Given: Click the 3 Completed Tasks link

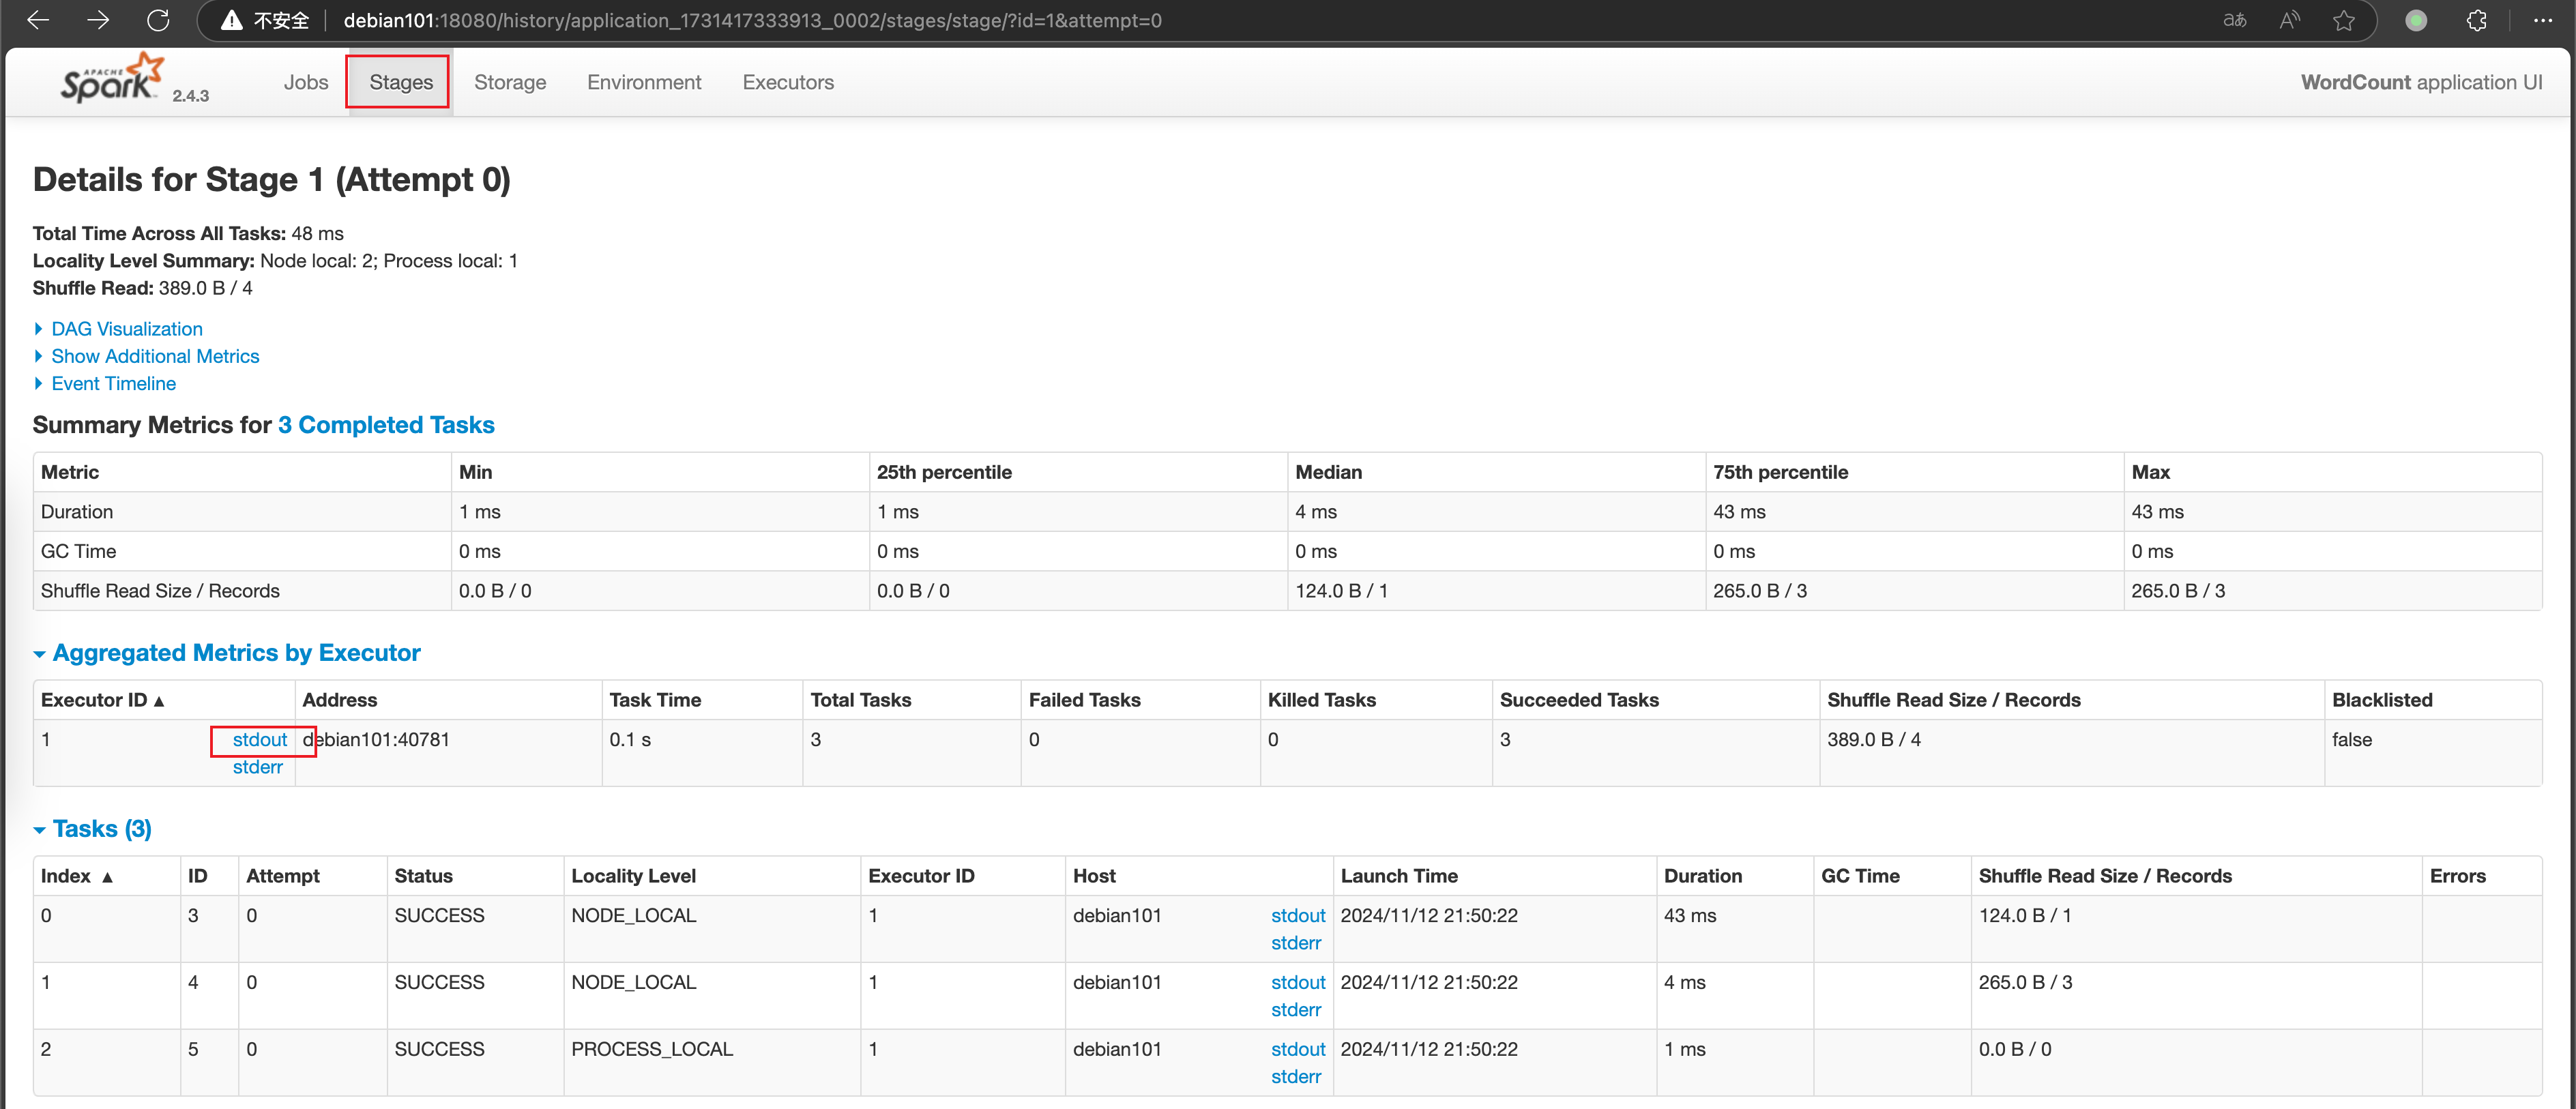Looking at the screenshot, I should (386, 425).
